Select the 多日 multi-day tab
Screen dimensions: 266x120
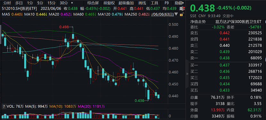pos(19,3)
